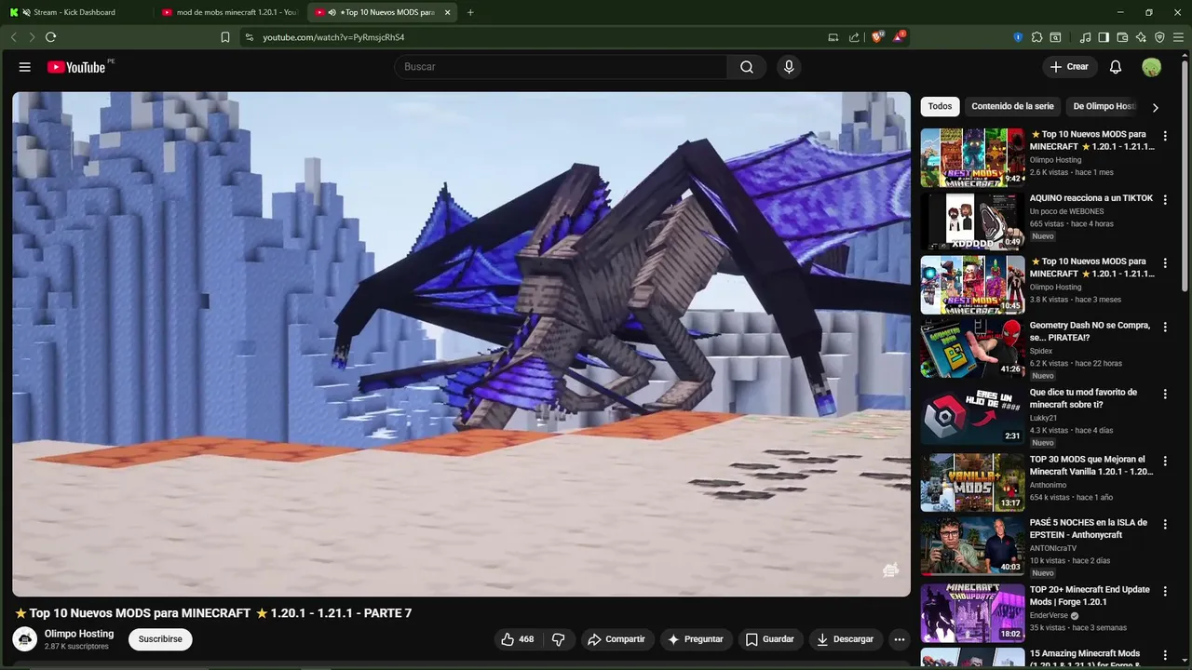The height and width of the screenshot is (670, 1192).
Task: Click the install app icon in address bar
Action: pyautogui.click(x=833, y=37)
